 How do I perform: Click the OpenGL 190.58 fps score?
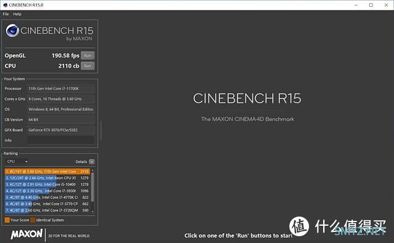[65, 55]
